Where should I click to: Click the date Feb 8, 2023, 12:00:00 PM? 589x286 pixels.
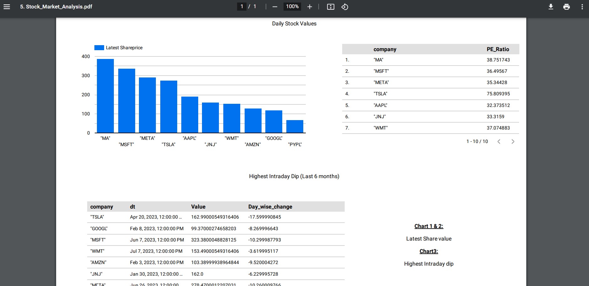(157, 229)
